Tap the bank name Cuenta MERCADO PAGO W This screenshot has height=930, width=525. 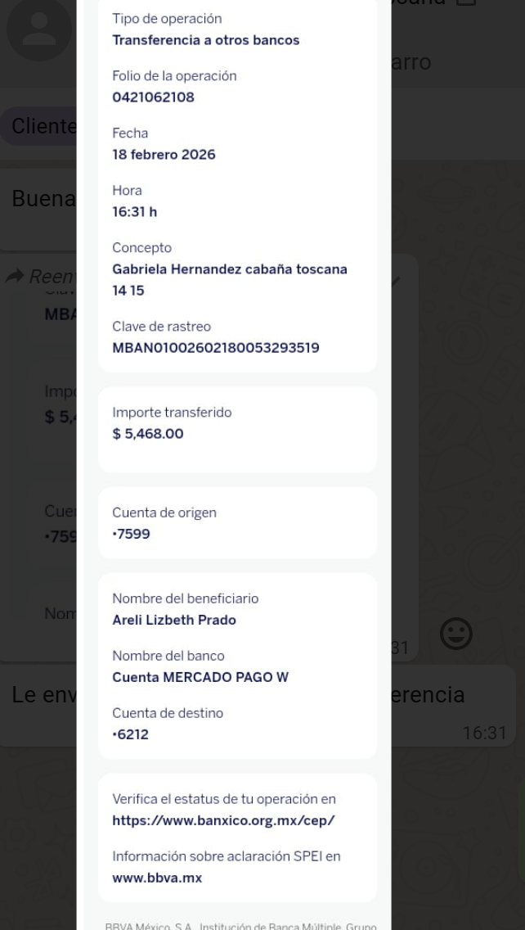point(200,677)
